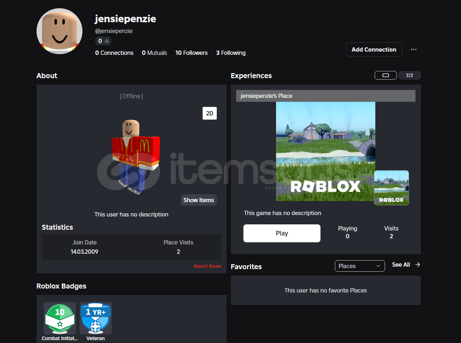Click the small Roblox experience thumbnail

coord(391,188)
